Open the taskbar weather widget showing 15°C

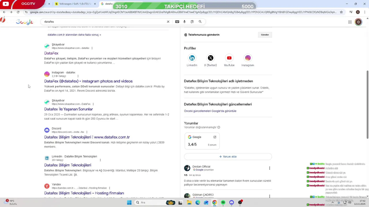(x=11, y=202)
